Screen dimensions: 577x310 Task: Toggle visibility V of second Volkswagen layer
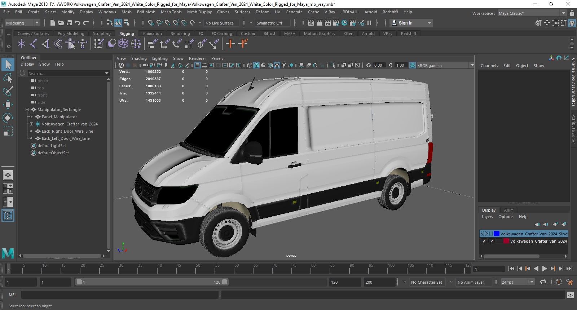pyautogui.click(x=484, y=241)
